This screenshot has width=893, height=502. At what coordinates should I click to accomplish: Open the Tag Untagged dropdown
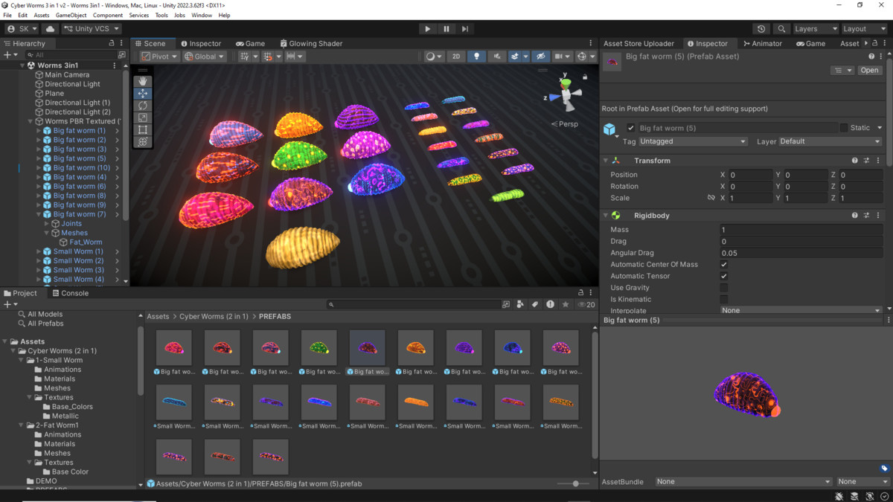click(x=693, y=141)
